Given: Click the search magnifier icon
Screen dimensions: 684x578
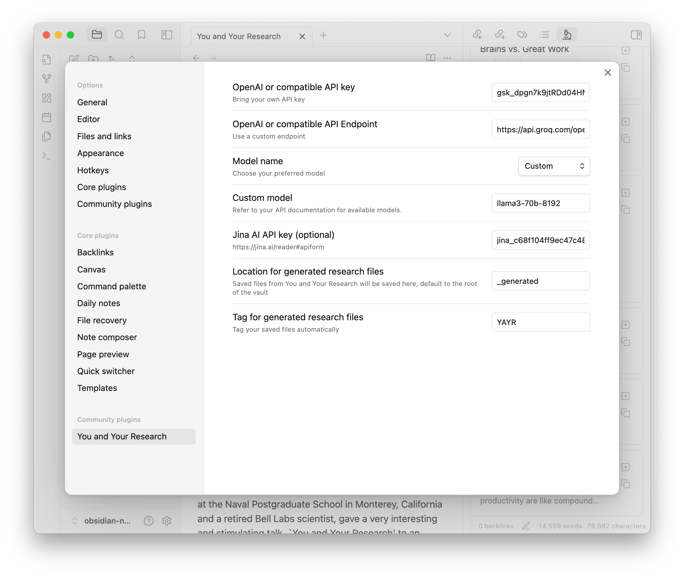Looking at the screenshot, I should click(119, 35).
